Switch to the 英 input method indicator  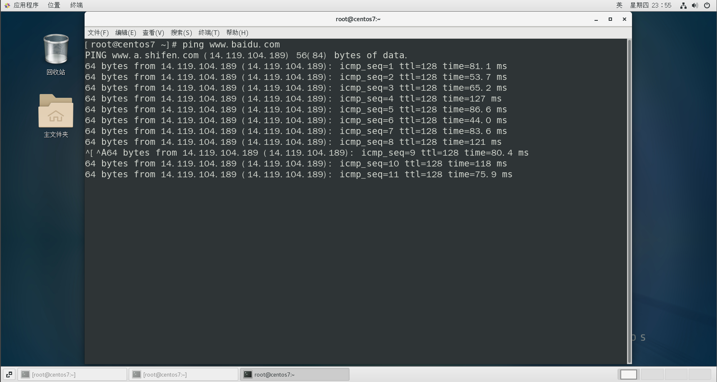[619, 5]
